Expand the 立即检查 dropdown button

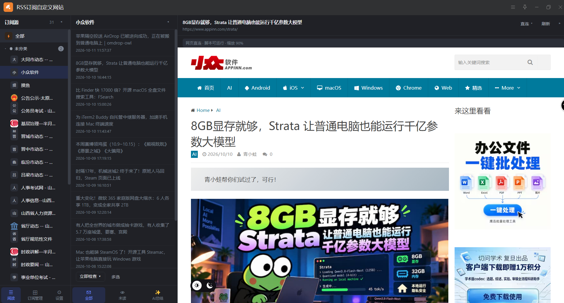point(90,276)
